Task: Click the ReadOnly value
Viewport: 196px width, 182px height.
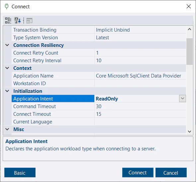Action: pos(137,98)
